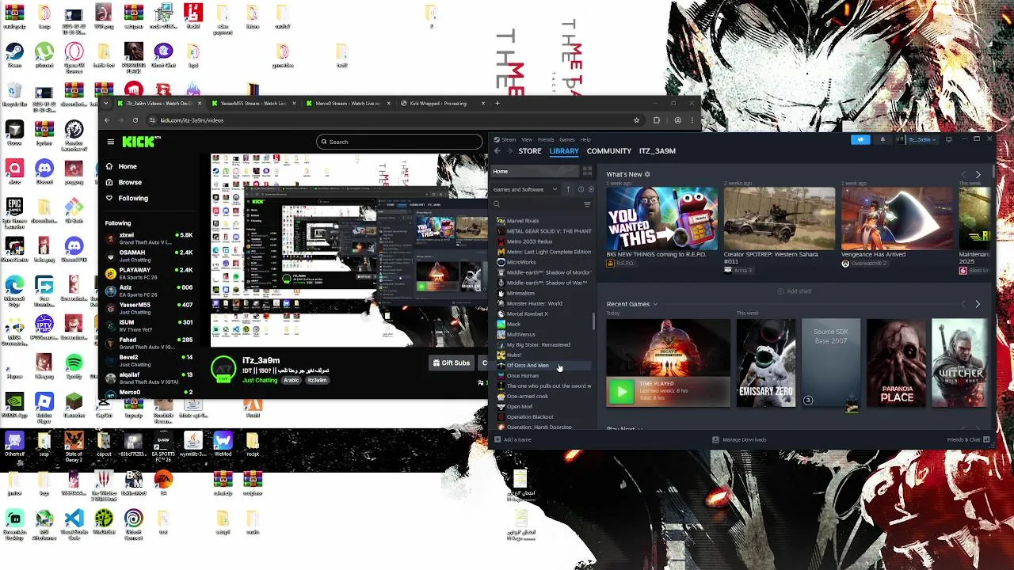Bookmark the Kick page with star icon
Screen dimensions: 1014x570
click(636, 120)
